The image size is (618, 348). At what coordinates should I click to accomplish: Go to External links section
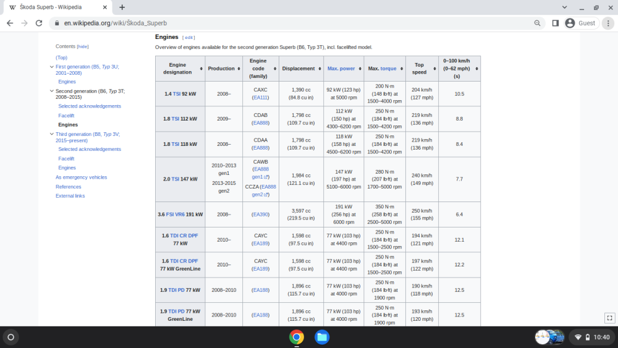click(x=70, y=196)
